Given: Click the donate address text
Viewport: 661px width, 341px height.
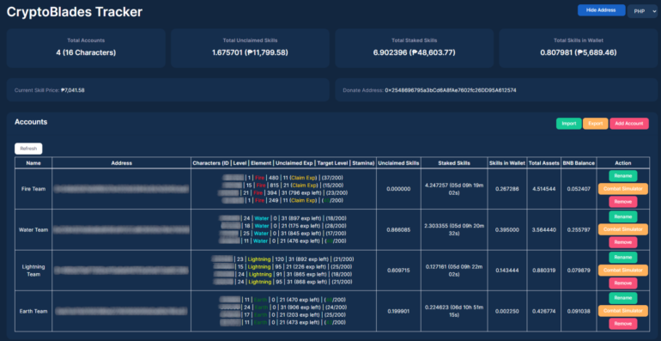Looking at the screenshot, I should click(x=450, y=90).
